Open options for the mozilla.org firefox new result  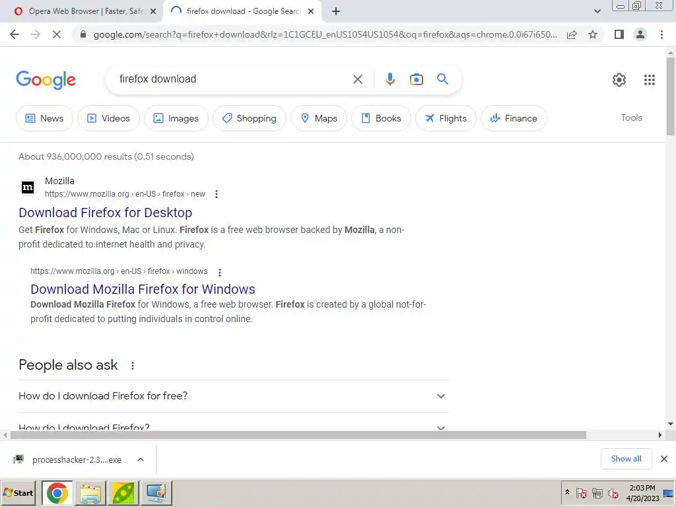pos(217,194)
